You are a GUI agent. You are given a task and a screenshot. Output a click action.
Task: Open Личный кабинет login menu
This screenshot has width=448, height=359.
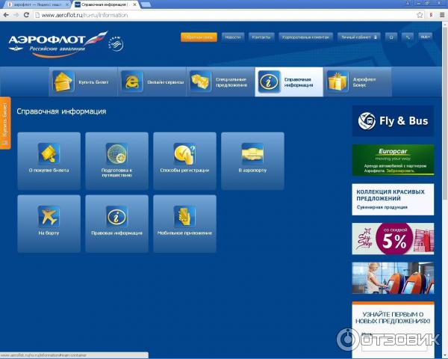tap(359, 37)
